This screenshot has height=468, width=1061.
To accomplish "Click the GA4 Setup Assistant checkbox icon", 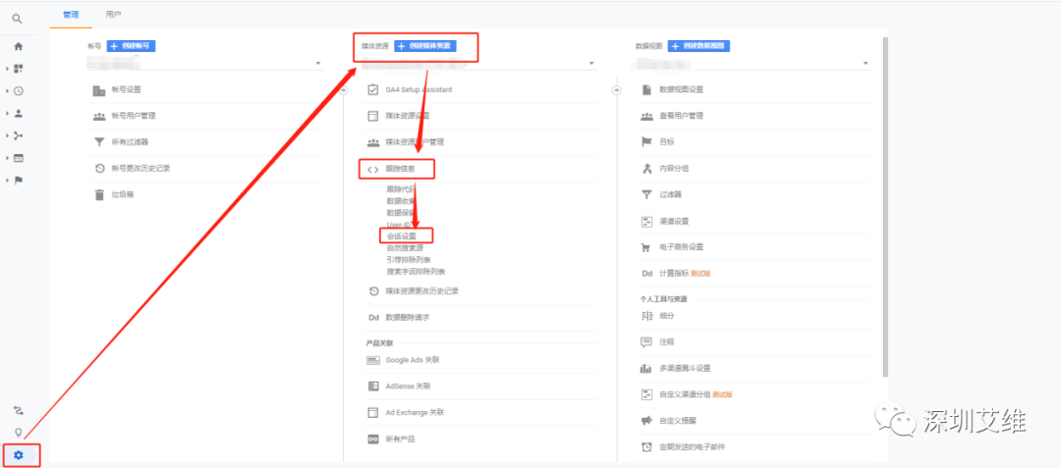I will click(373, 90).
